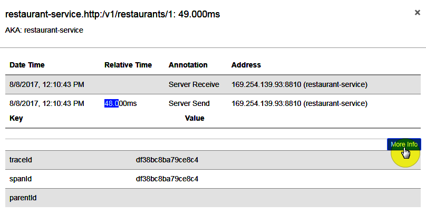Select the Server Send annotation cell
Screen dimensions: 426x214
[x=189, y=103]
